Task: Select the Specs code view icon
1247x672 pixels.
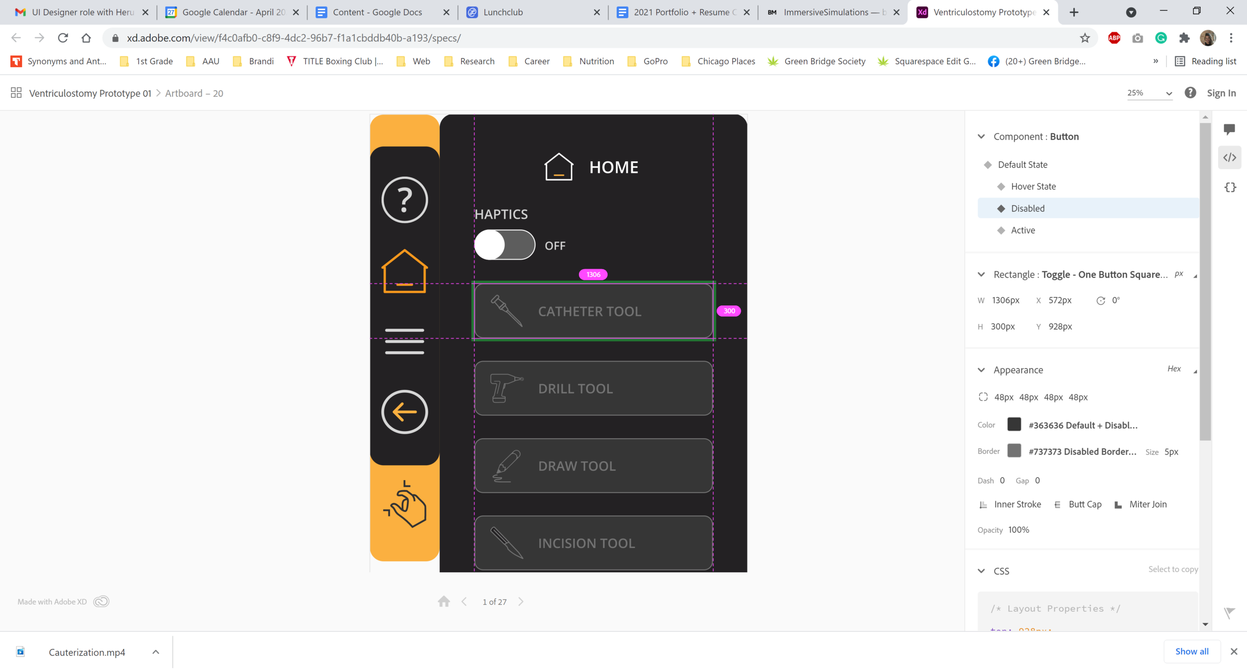Action: 1230,158
